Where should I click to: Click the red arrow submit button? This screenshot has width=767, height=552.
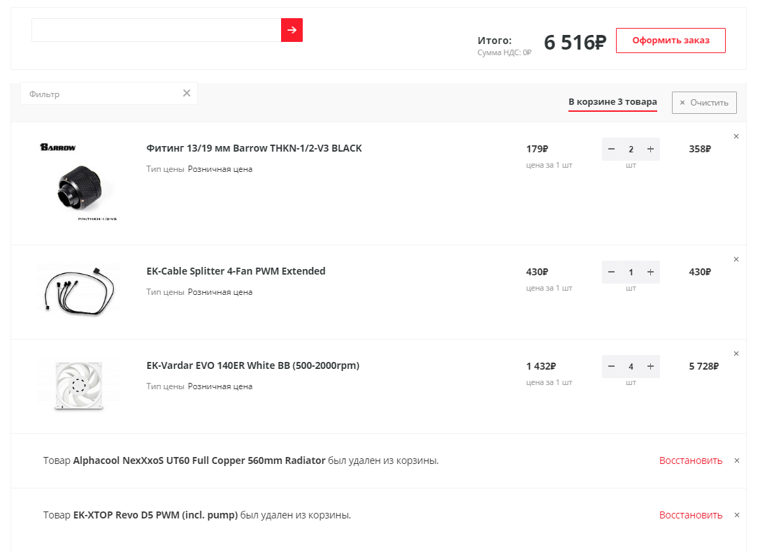coord(292,30)
